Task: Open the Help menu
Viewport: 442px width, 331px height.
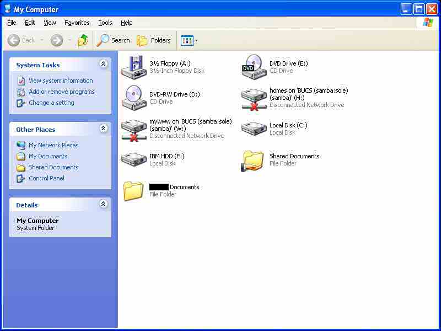Action: click(x=127, y=23)
